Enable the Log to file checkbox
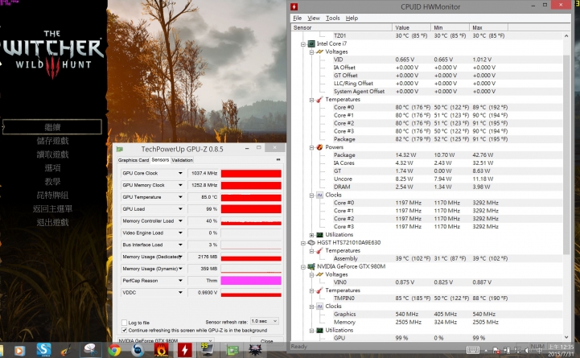The width and height of the screenshot is (580, 358). click(x=124, y=323)
